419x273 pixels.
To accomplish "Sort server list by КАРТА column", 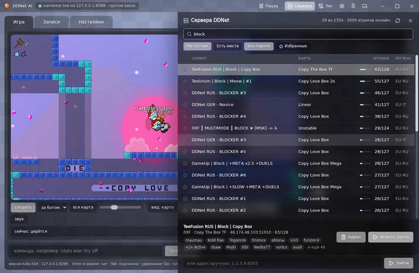I will 304,58.
